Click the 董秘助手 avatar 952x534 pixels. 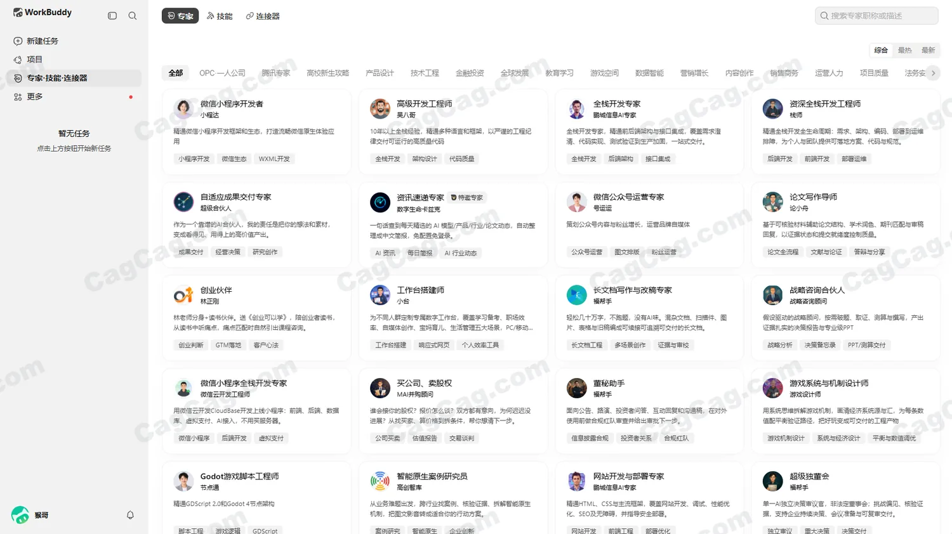pos(576,388)
